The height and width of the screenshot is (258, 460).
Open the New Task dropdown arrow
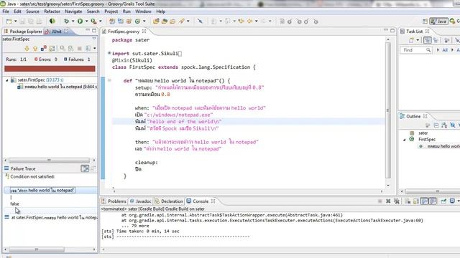418,40
